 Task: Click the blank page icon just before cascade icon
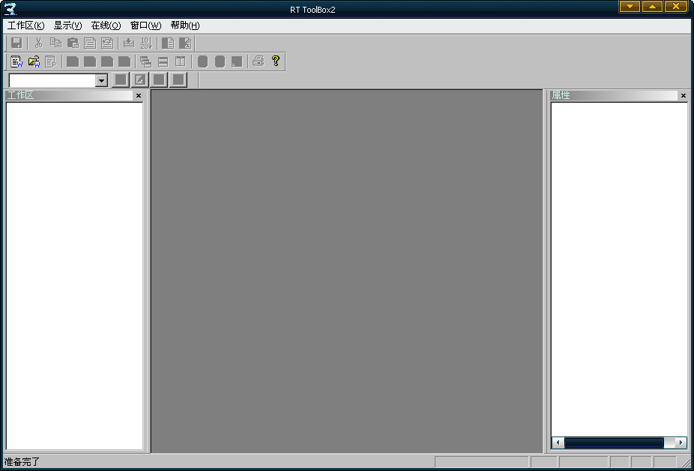coord(124,61)
